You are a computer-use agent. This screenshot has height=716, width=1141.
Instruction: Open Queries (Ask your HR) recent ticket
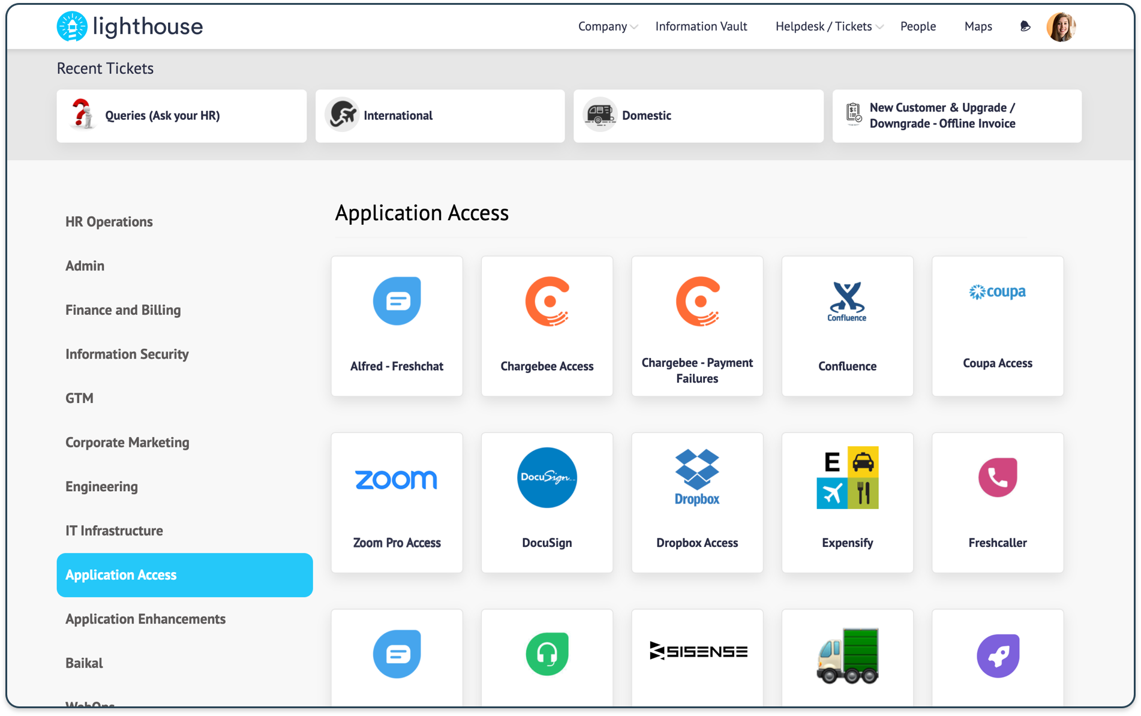[182, 116]
